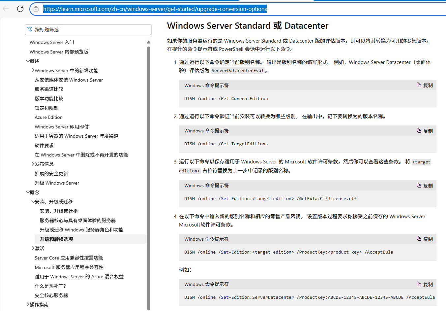This screenshot has height=311, width=446.
Task: Copy the GetEula license.rtf command
Action: tap(425, 186)
